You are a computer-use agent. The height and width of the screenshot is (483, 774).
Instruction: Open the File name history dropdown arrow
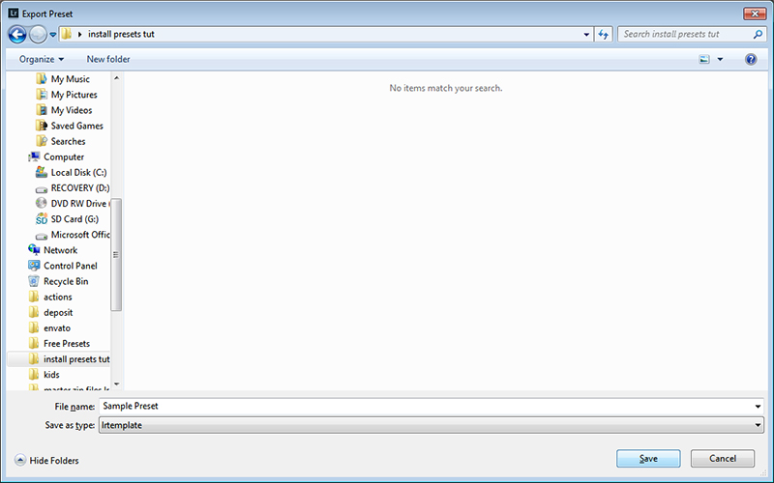(757, 407)
